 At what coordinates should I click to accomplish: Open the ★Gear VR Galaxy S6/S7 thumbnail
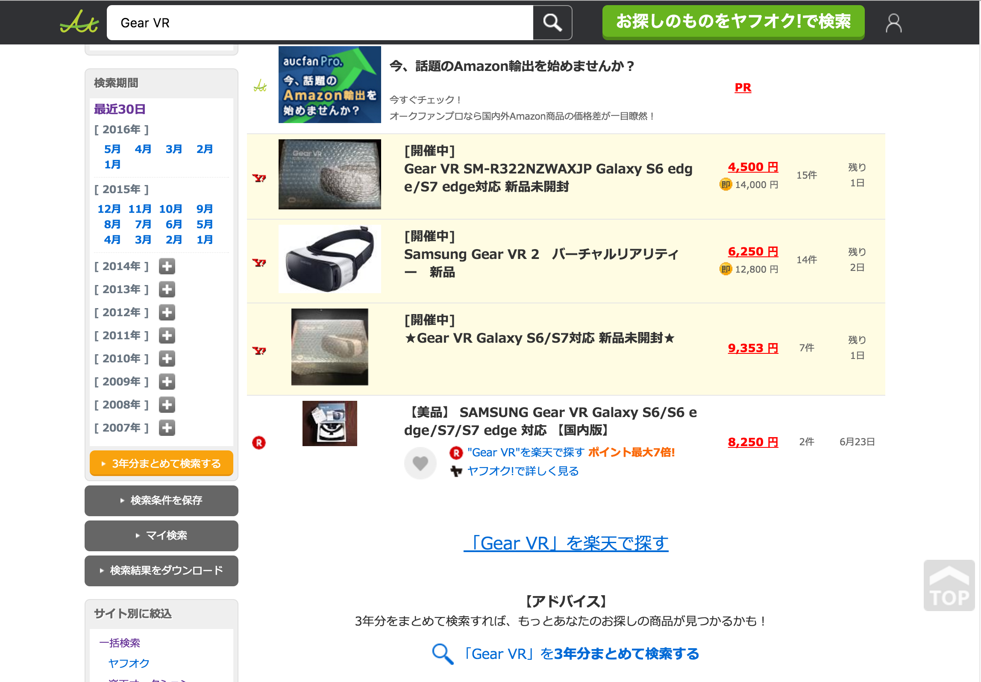click(329, 347)
